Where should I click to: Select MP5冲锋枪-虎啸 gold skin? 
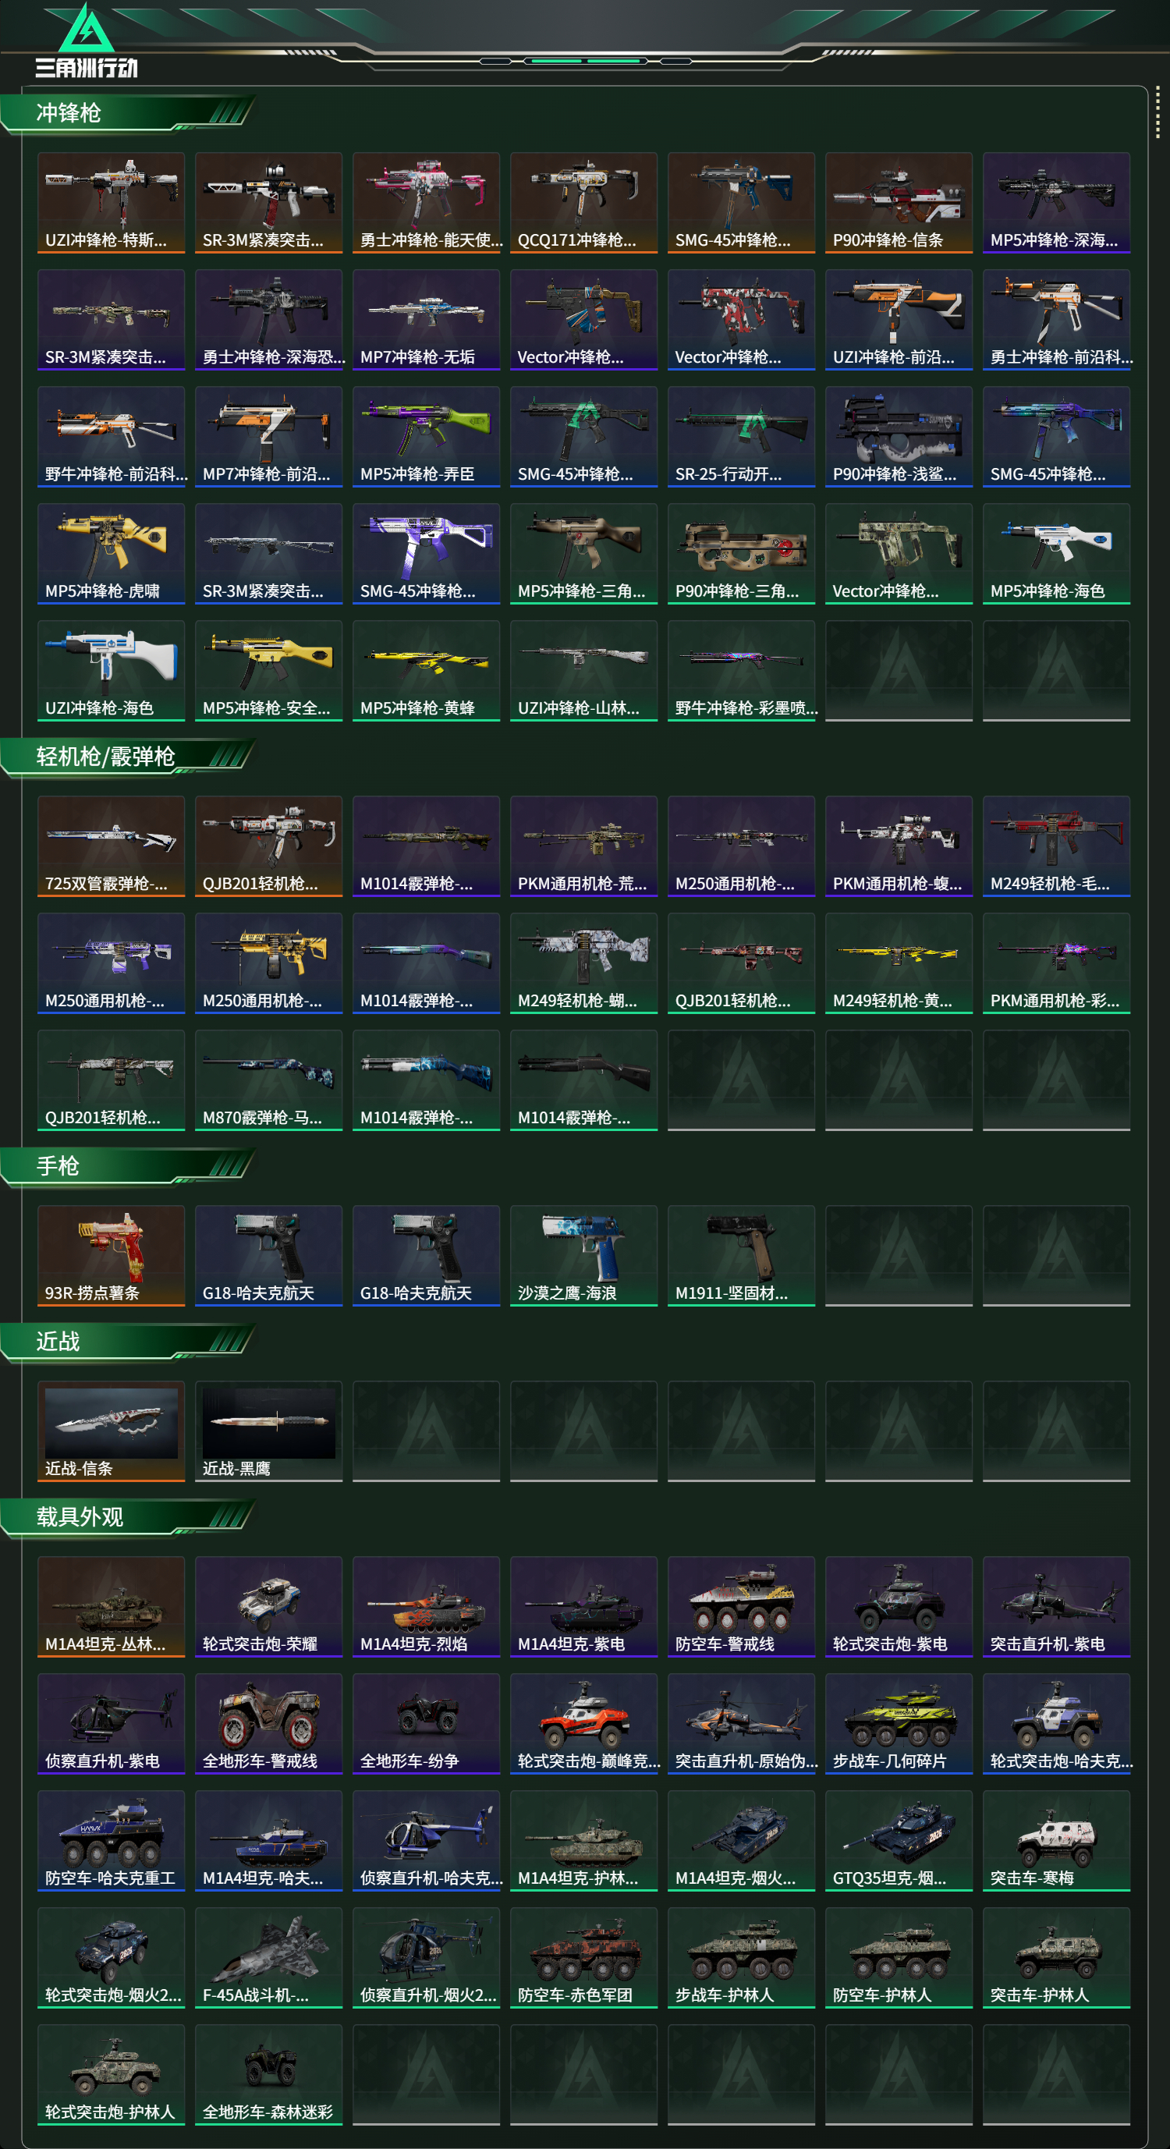(x=111, y=553)
